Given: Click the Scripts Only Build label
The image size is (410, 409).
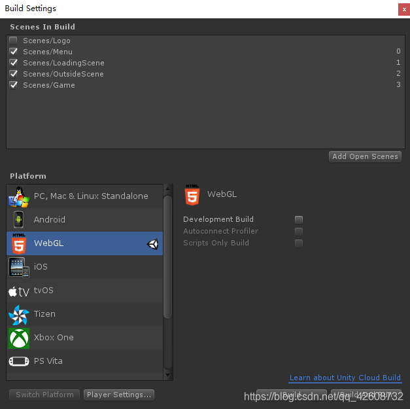Looking at the screenshot, I should click(x=216, y=243).
